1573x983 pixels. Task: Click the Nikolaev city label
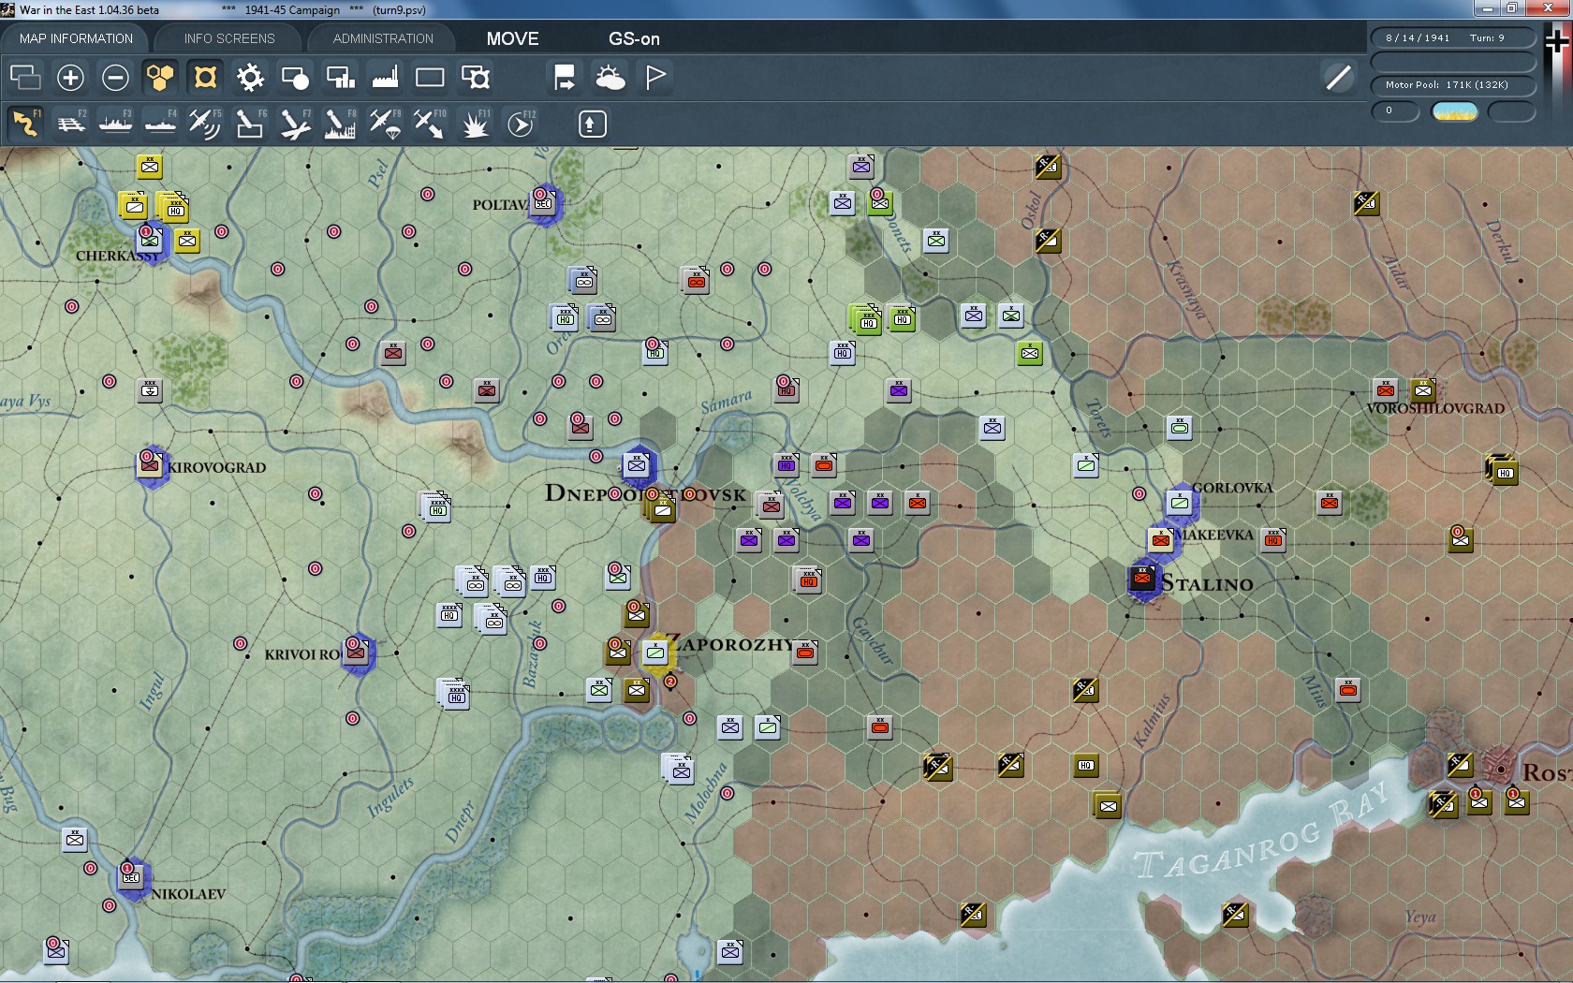(x=188, y=894)
